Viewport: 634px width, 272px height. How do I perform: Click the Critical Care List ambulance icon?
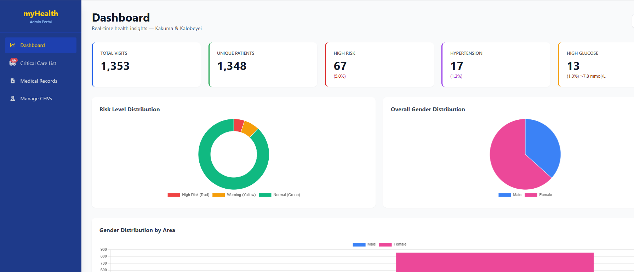click(x=12, y=63)
